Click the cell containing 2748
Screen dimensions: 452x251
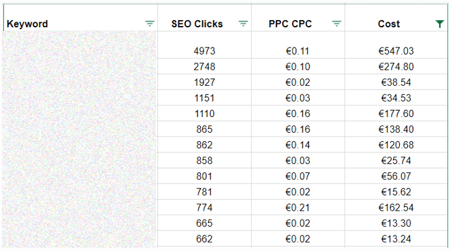[x=204, y=66]
